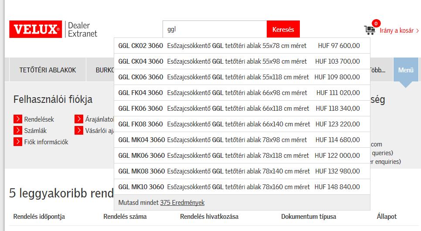Select suggestion GGL CK04 3060
Viewport: 421px width, 231px height.
[242, 61]
